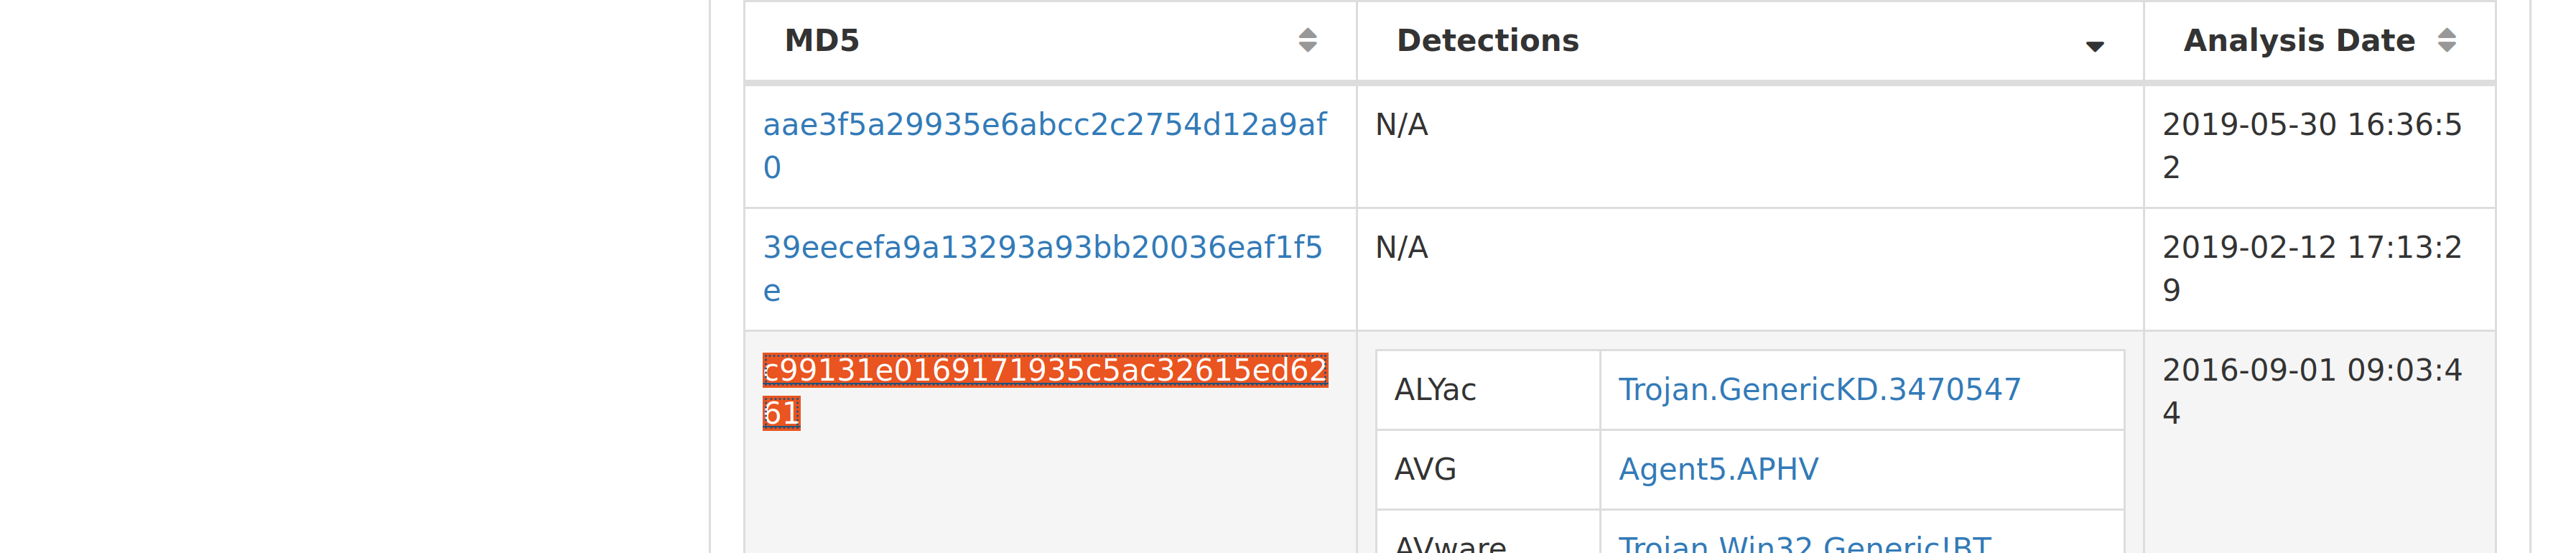The height and width of the screenshot is (553, 2576).
Task: Click the 2016-09-01 analysis date cell
Action: coord(2319,442)
